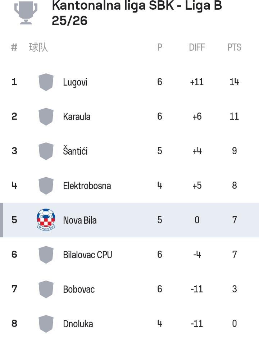Click the DIFF column header
The image size is (259, 337).
[197, 47]
